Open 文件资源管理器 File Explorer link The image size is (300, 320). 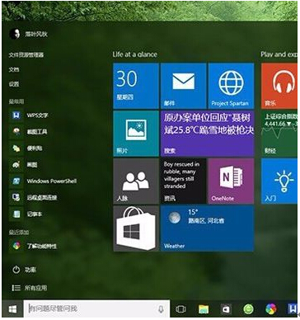point(26,55)
